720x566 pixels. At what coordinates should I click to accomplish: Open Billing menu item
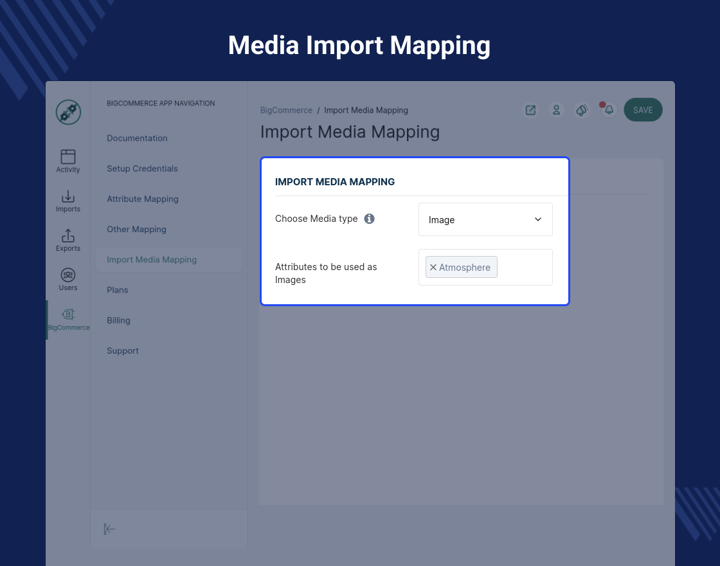pyautogui.click(x=118, y=320)
